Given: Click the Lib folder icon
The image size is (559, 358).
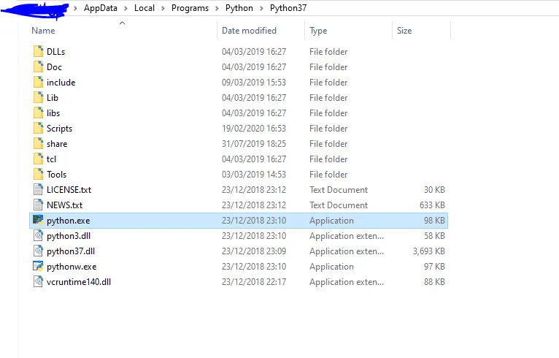Looking at the screenshot, I should point(38,97).
